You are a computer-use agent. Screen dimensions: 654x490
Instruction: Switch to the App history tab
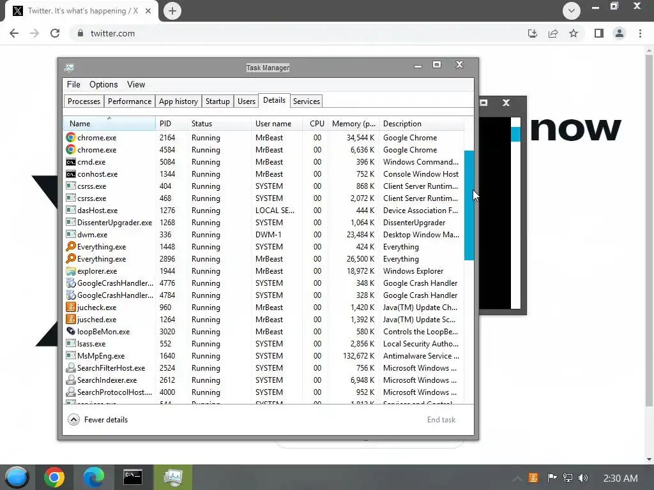coord(179,101)
